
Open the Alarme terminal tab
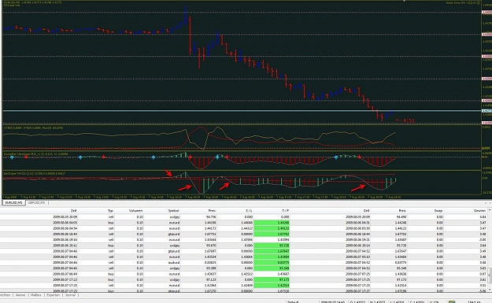click(x=20, y=295)
